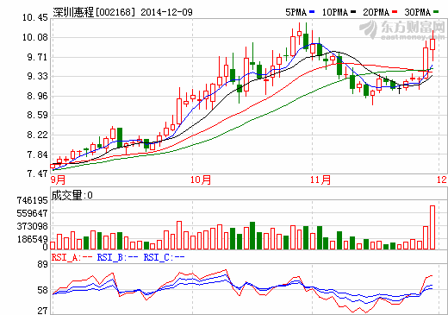Click the 8.96 price axis value
The height and width of the screenshot is (315, 448).
point(37,96)
